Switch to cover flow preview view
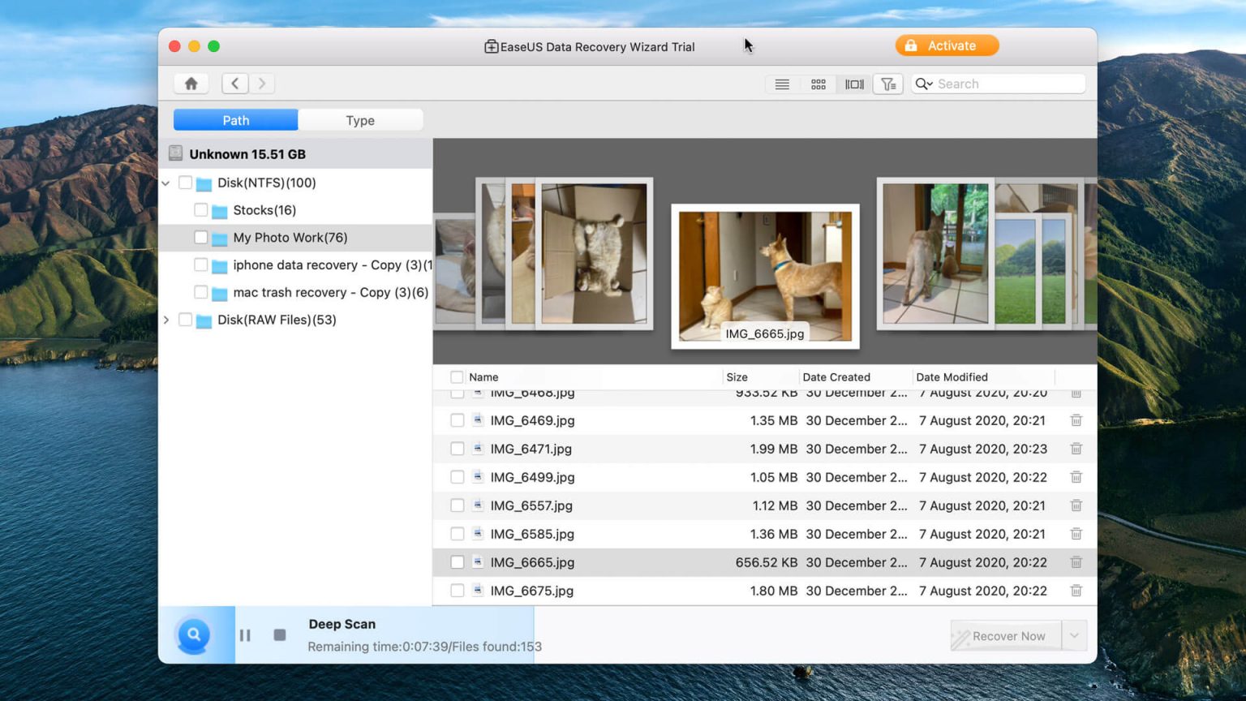This screenshot has width=1246, height=701. (854, 84)
